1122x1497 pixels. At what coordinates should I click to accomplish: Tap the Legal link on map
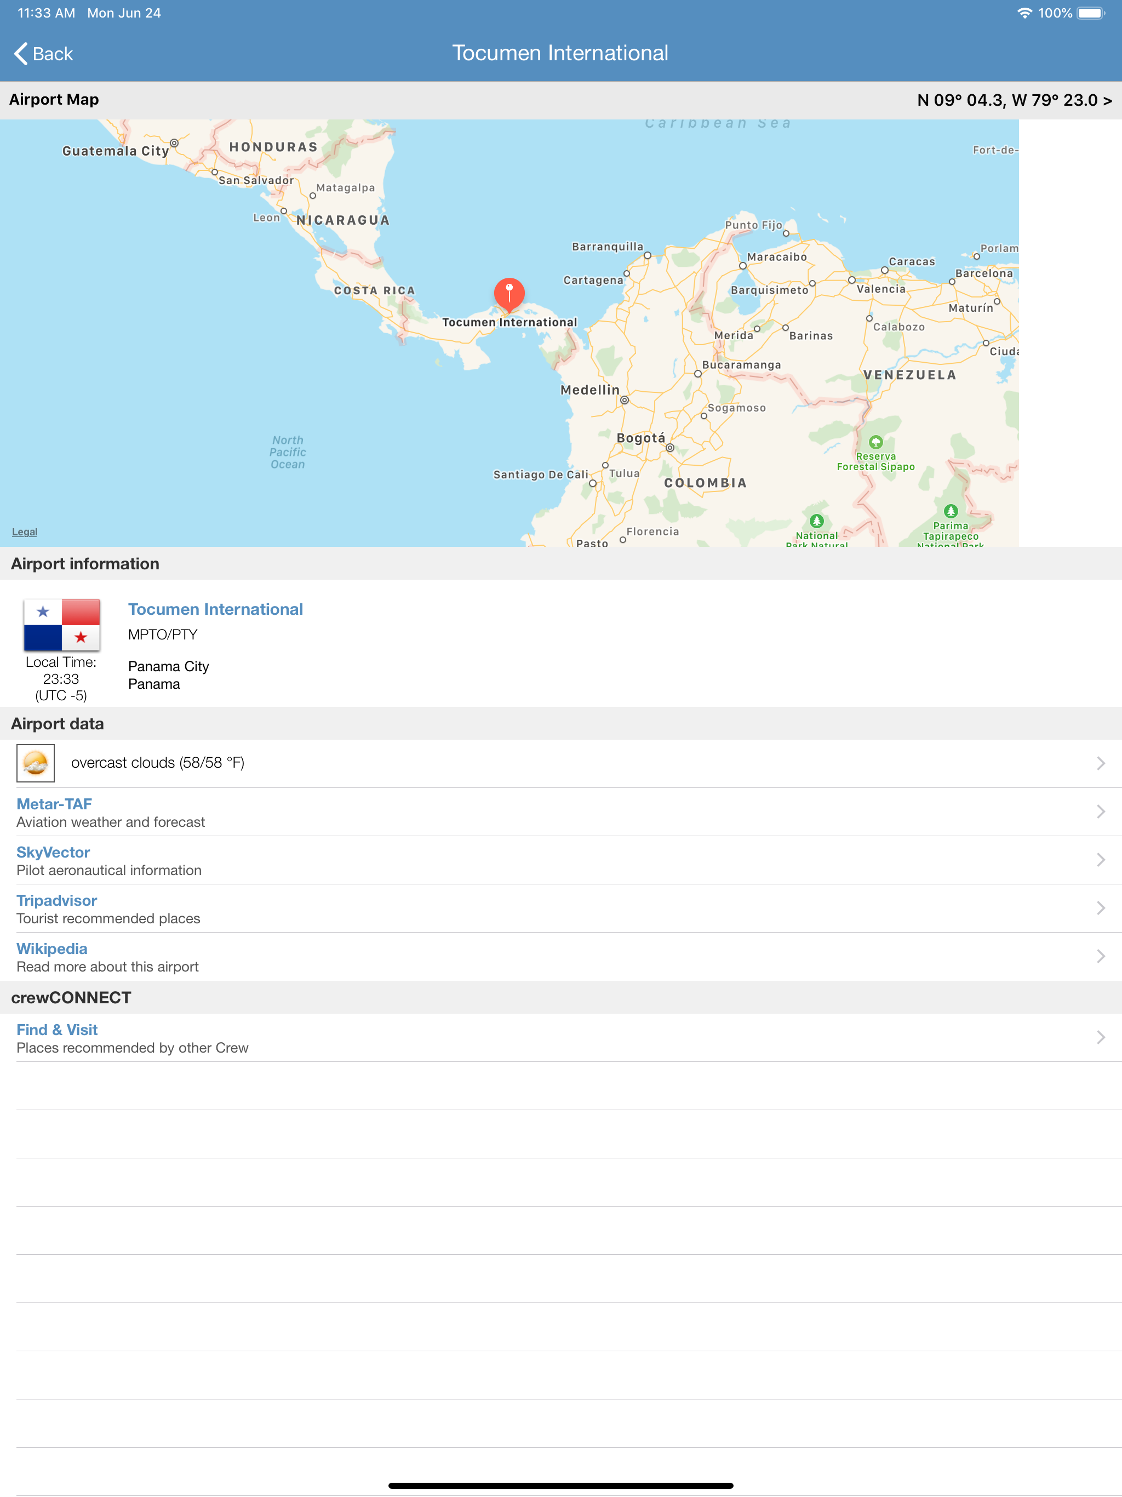(x=24, y=532)
